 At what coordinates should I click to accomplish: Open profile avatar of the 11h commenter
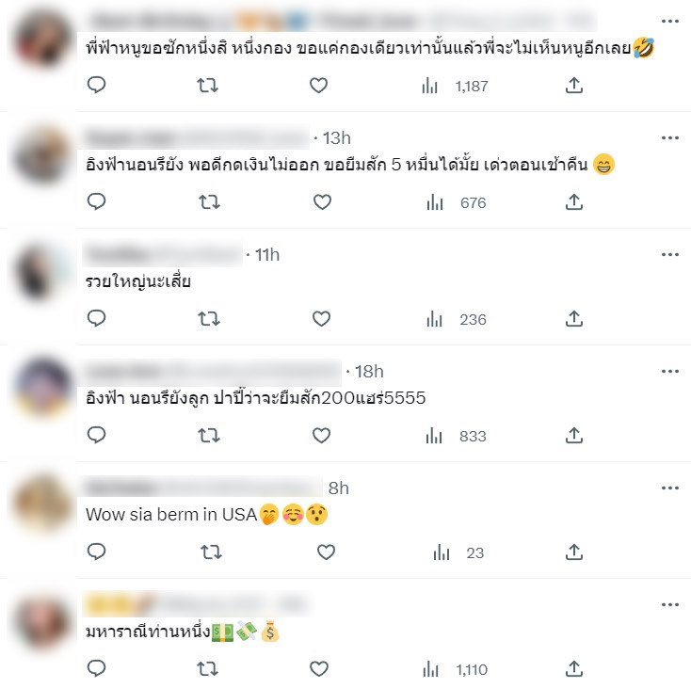click(x=42, y=273)
